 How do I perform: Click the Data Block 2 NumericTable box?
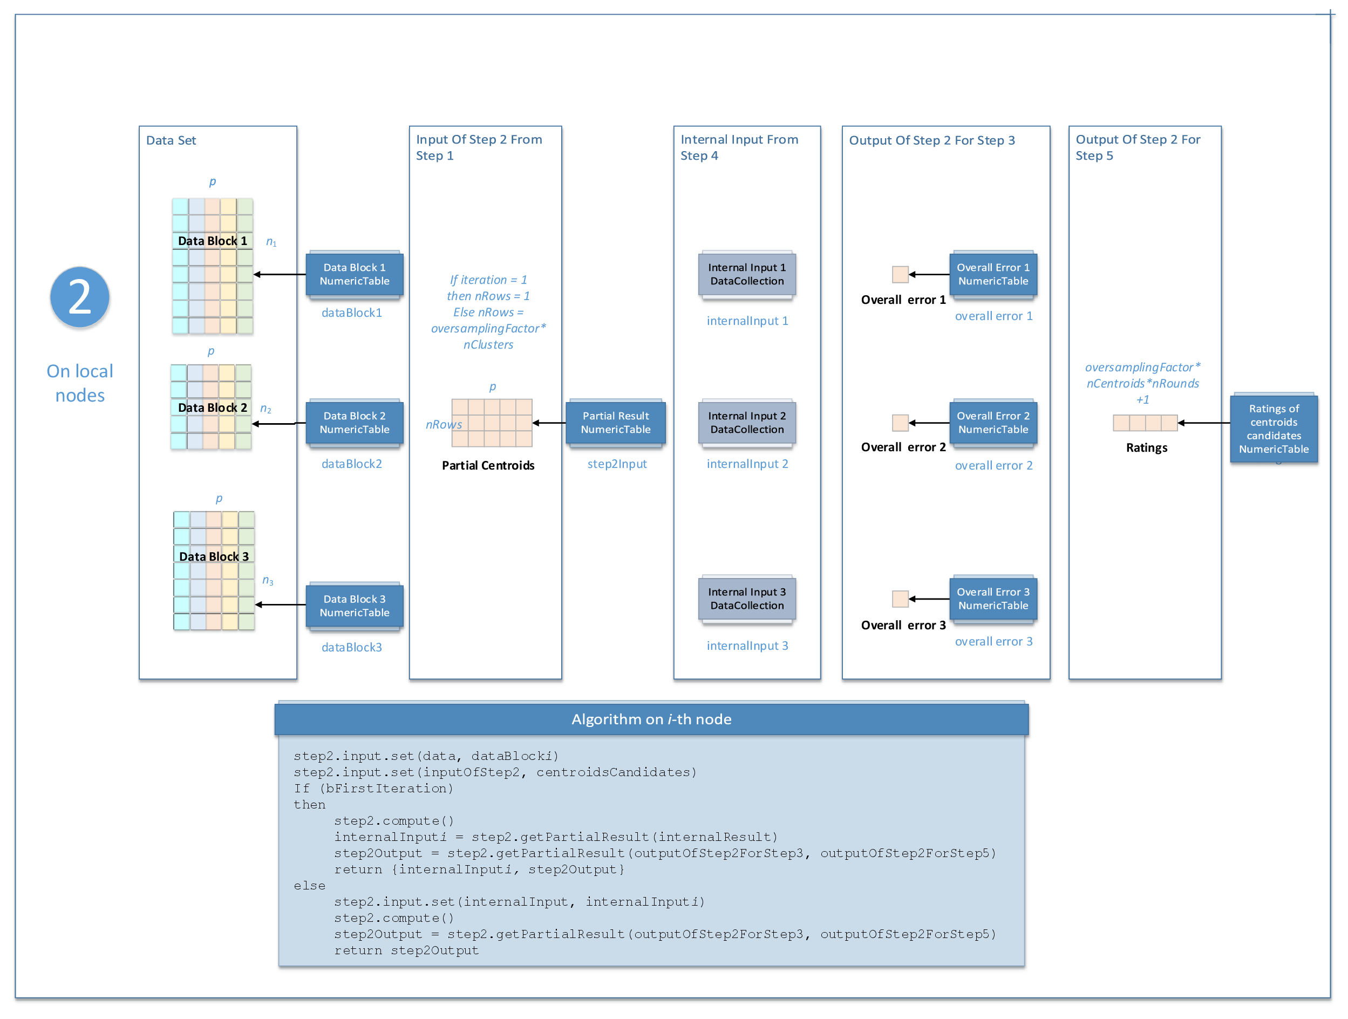click(354, 423)
